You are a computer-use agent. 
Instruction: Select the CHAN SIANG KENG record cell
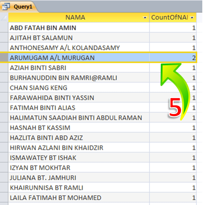(x=39, y=88)
